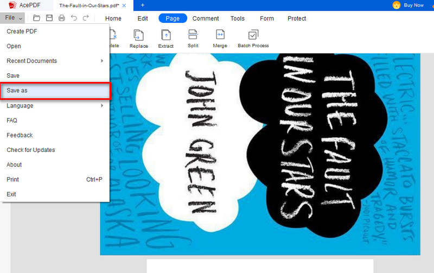Switch to the Comment ribbon tab
Screen dimensions: 434x273
206,18
